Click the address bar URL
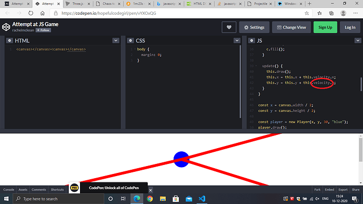The image size is (363, 204). [109, 13]
